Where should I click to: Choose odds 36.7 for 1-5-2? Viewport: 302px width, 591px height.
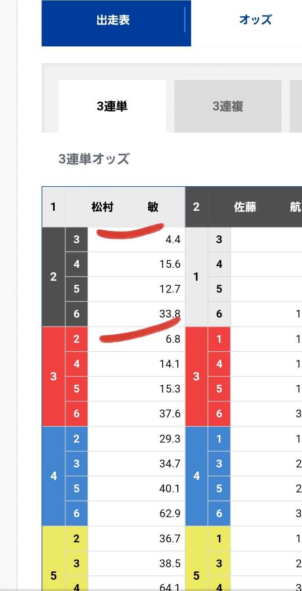point(136,538)
